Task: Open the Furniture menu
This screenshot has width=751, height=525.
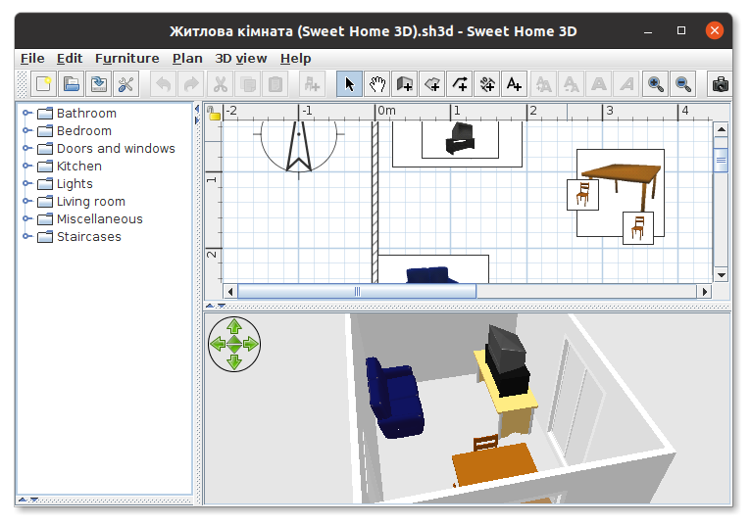Action: [x=126, y=59]
